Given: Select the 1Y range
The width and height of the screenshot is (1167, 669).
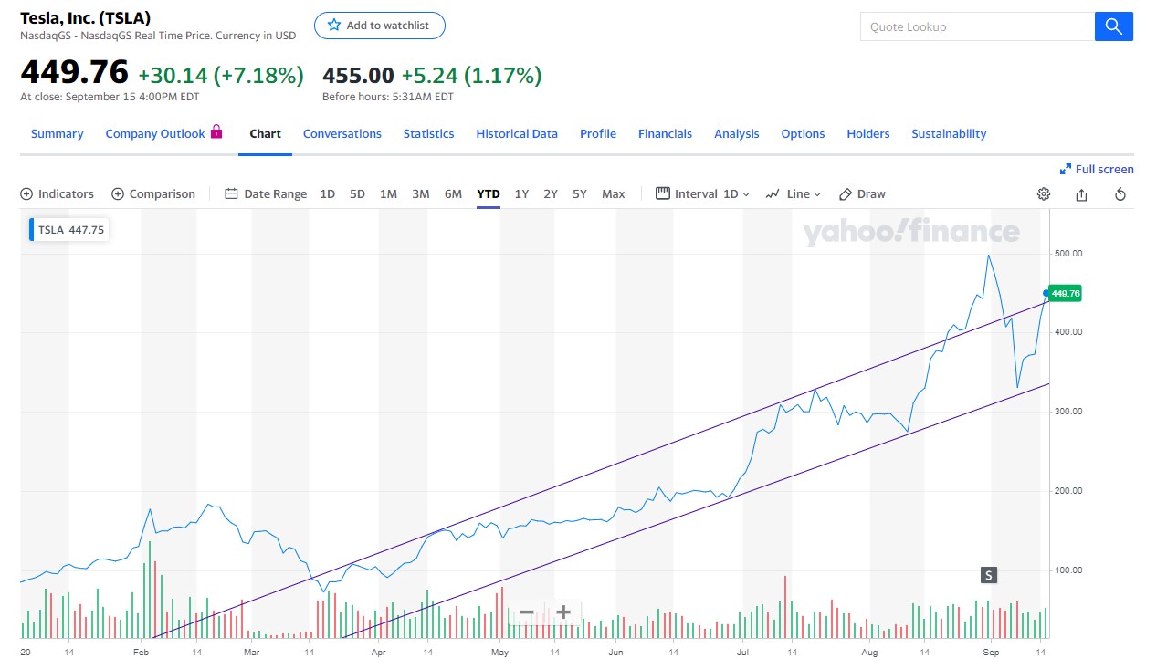Looking at the screenshot, I should [x=521, y=194].
